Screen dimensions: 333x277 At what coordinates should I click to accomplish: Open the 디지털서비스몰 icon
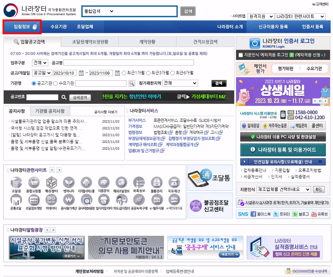86,183
